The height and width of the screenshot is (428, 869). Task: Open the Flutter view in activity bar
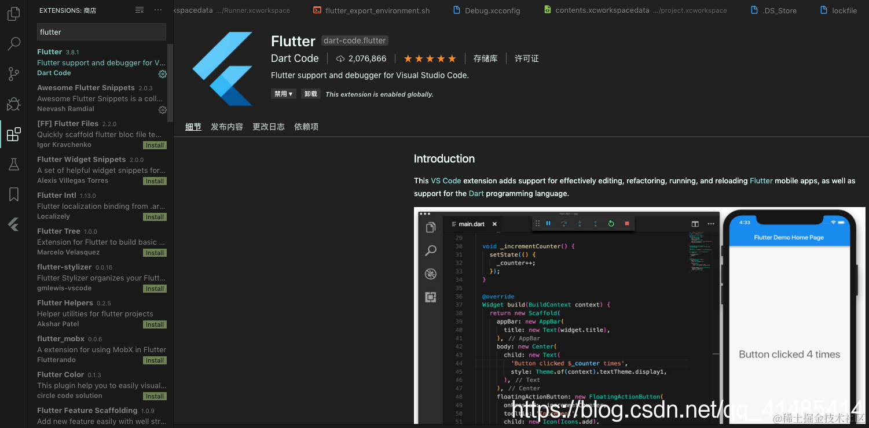point(13,225)
